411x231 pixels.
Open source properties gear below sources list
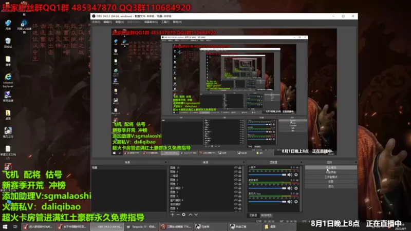[184, 215]
